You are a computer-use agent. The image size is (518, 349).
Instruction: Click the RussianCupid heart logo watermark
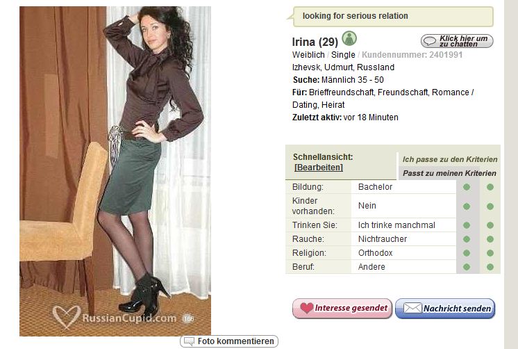(x=67, y=316)
